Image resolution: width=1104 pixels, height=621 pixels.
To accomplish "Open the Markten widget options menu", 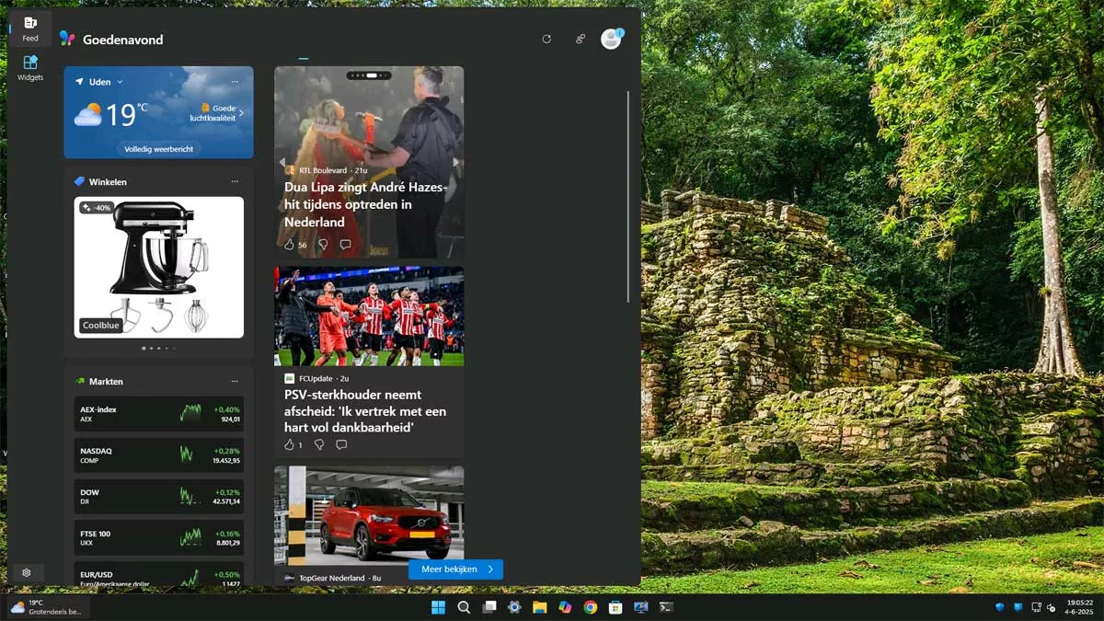I will coord(236,381).
